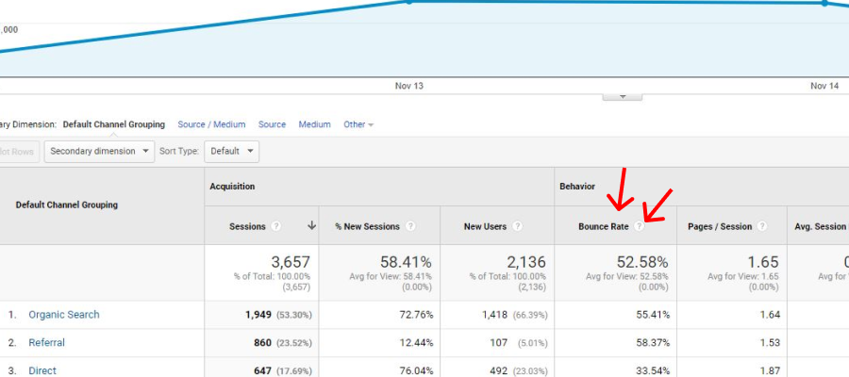Click Referral sessions value 860
The height and width of the screenshot is (377, 849).
click(262, 342)
